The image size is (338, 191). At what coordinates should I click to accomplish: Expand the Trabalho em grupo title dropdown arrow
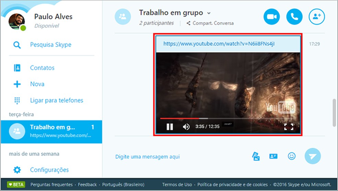click(209, 13)
